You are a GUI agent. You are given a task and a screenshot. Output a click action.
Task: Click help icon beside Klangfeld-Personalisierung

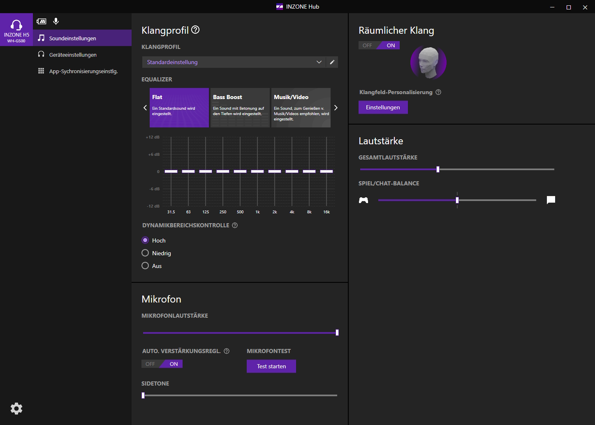pyautogui.click(x=438, y=92)
